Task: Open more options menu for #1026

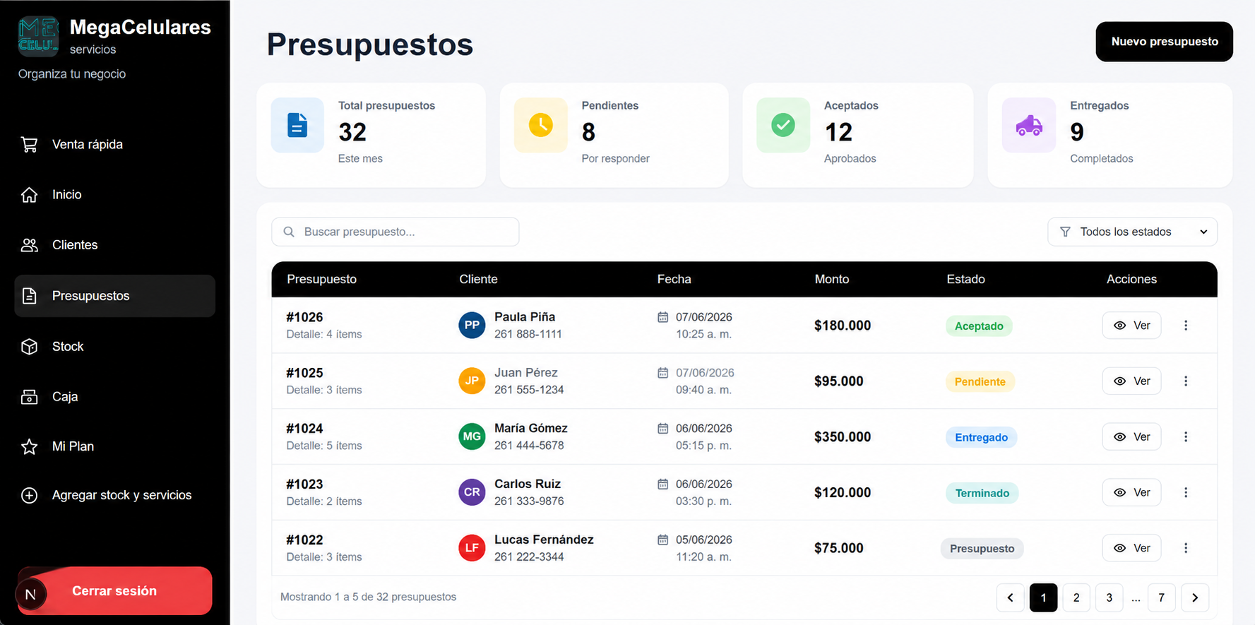Action: tap(1186, 326)
